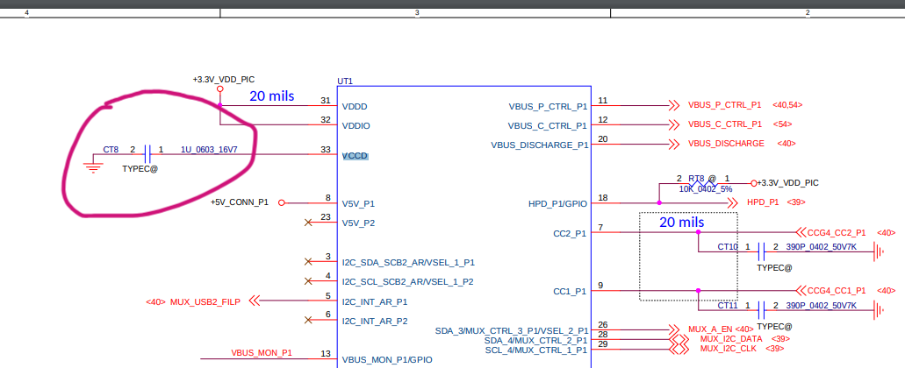Select the MUX_USB2_FILP off-page connector arrow

click(255, 301)
